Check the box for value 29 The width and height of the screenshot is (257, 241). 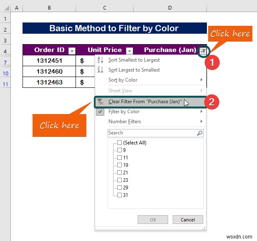coord(119,188)
